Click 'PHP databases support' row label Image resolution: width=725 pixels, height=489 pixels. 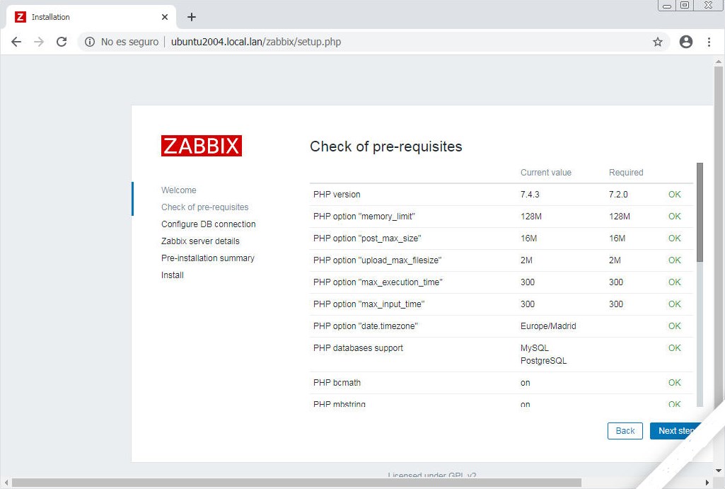click(x=358, y=348)
